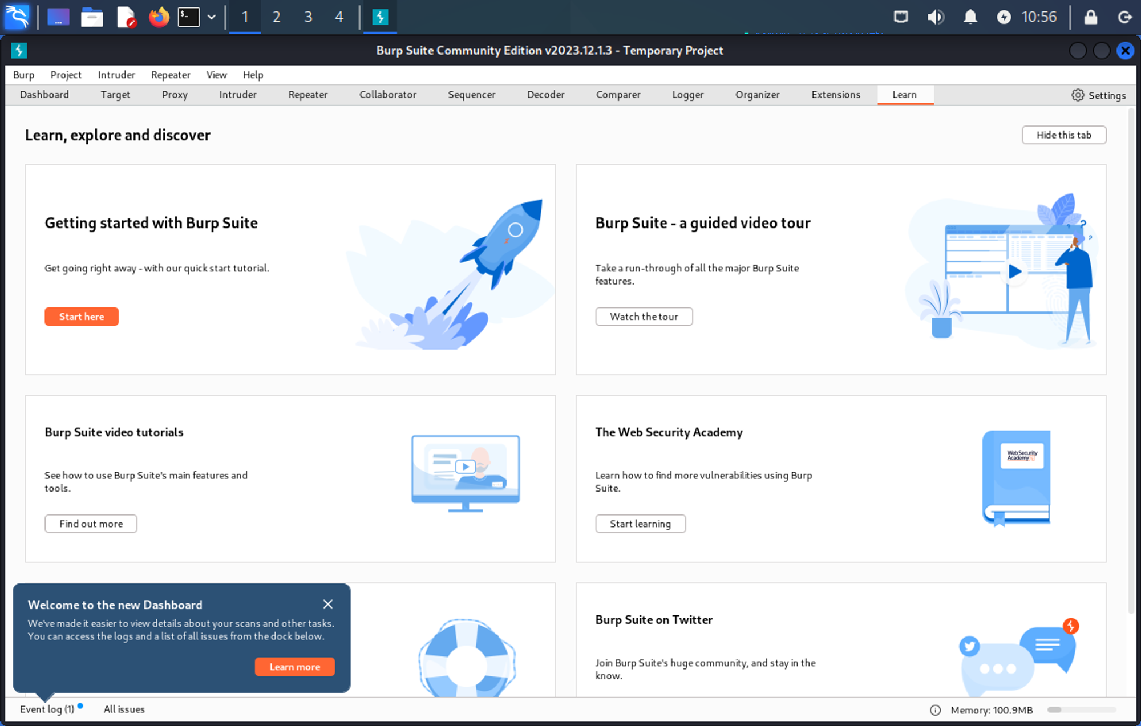This screenshot has width=1141, height=726.
Task: Click the Watch the tour button
Action: [x=644, y=317]
